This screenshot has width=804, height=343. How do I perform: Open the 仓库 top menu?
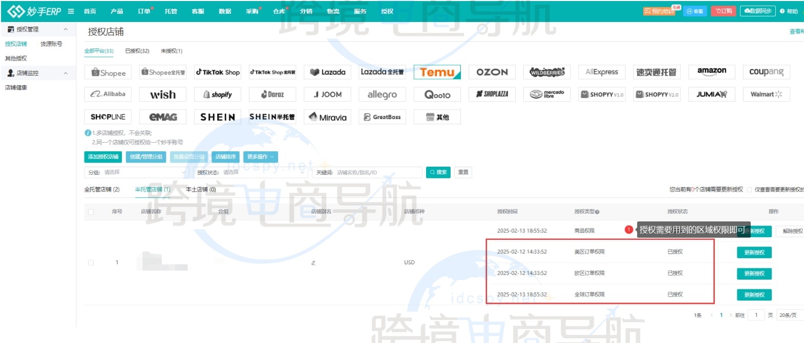pyautogui.click(x=279, y=11)
